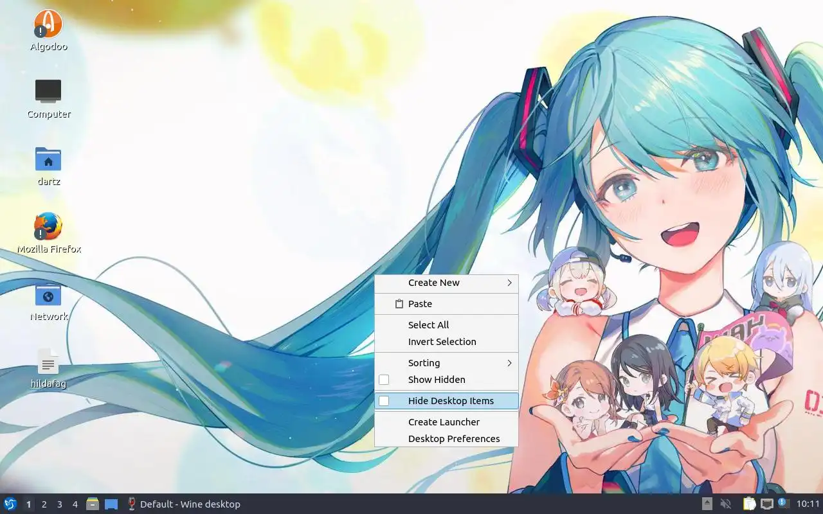Click the Create New menu label
Image resolution: width=823 pixels, height=514 pixels.
click(434, 283)
